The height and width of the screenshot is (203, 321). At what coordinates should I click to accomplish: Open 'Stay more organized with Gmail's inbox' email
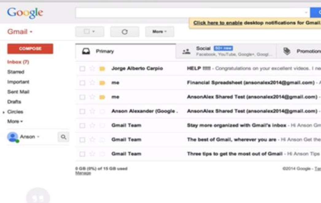[x=237, y=125]
